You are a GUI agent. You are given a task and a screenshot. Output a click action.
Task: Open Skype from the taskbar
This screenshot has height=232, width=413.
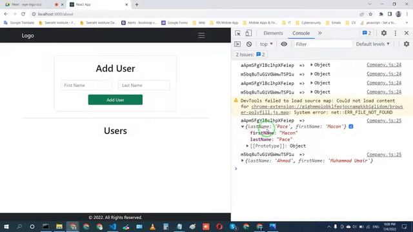233,226
